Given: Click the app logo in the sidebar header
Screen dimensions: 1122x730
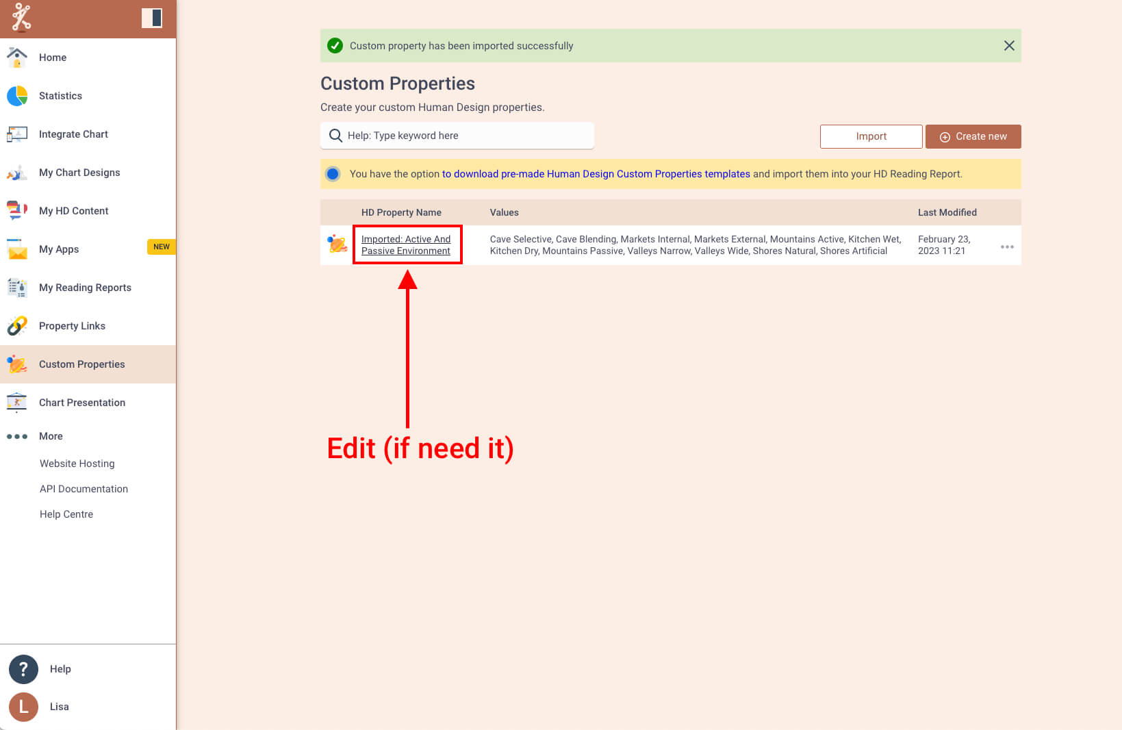Looking at the screenshot, I should (21, 18).
